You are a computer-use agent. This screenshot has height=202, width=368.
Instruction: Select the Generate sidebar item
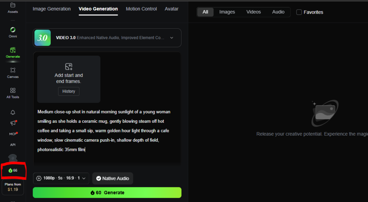point(13,53)
